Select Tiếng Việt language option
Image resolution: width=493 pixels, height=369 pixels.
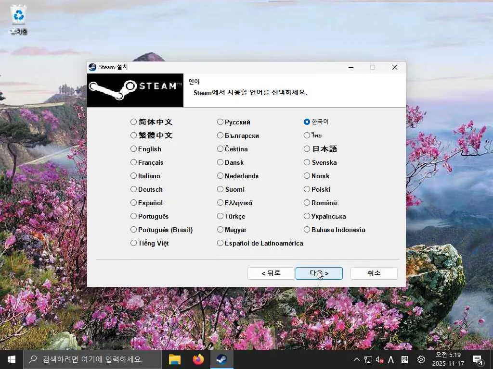click(150, 244)
